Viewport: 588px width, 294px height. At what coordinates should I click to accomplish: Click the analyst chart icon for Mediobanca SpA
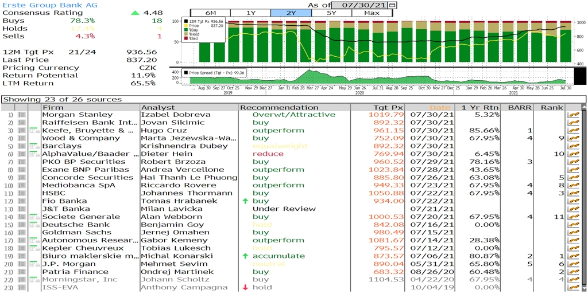[x=574, y=186]
